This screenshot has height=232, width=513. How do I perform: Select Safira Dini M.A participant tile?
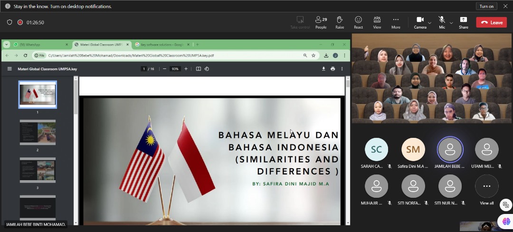[x=413, y=153]
